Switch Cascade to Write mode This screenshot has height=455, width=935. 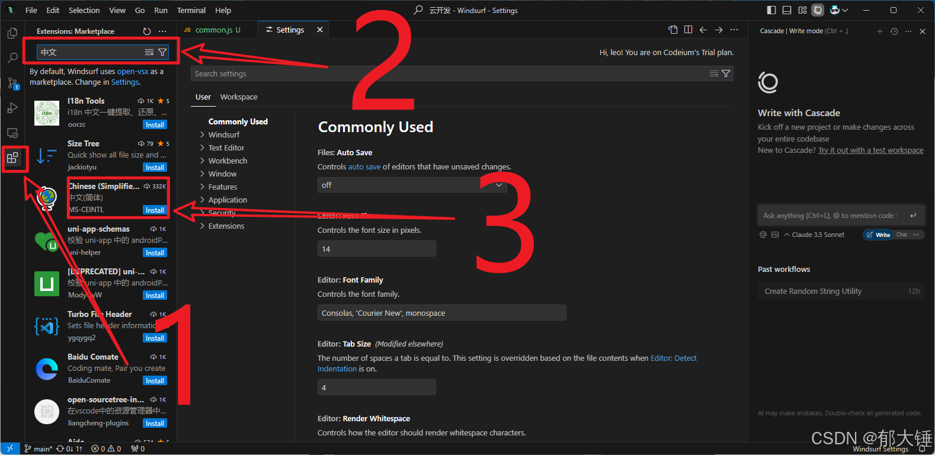click(x=878, y=235)
